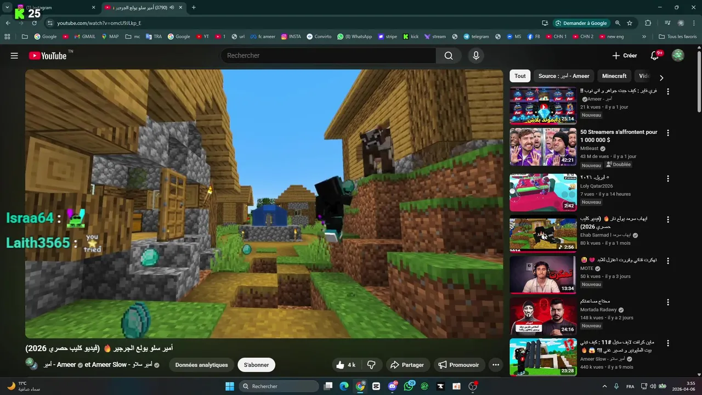Image resolution: width=702 pixels, height=395 pixels.
Task: Open the weather widget on taskbar
Action: 23,386
